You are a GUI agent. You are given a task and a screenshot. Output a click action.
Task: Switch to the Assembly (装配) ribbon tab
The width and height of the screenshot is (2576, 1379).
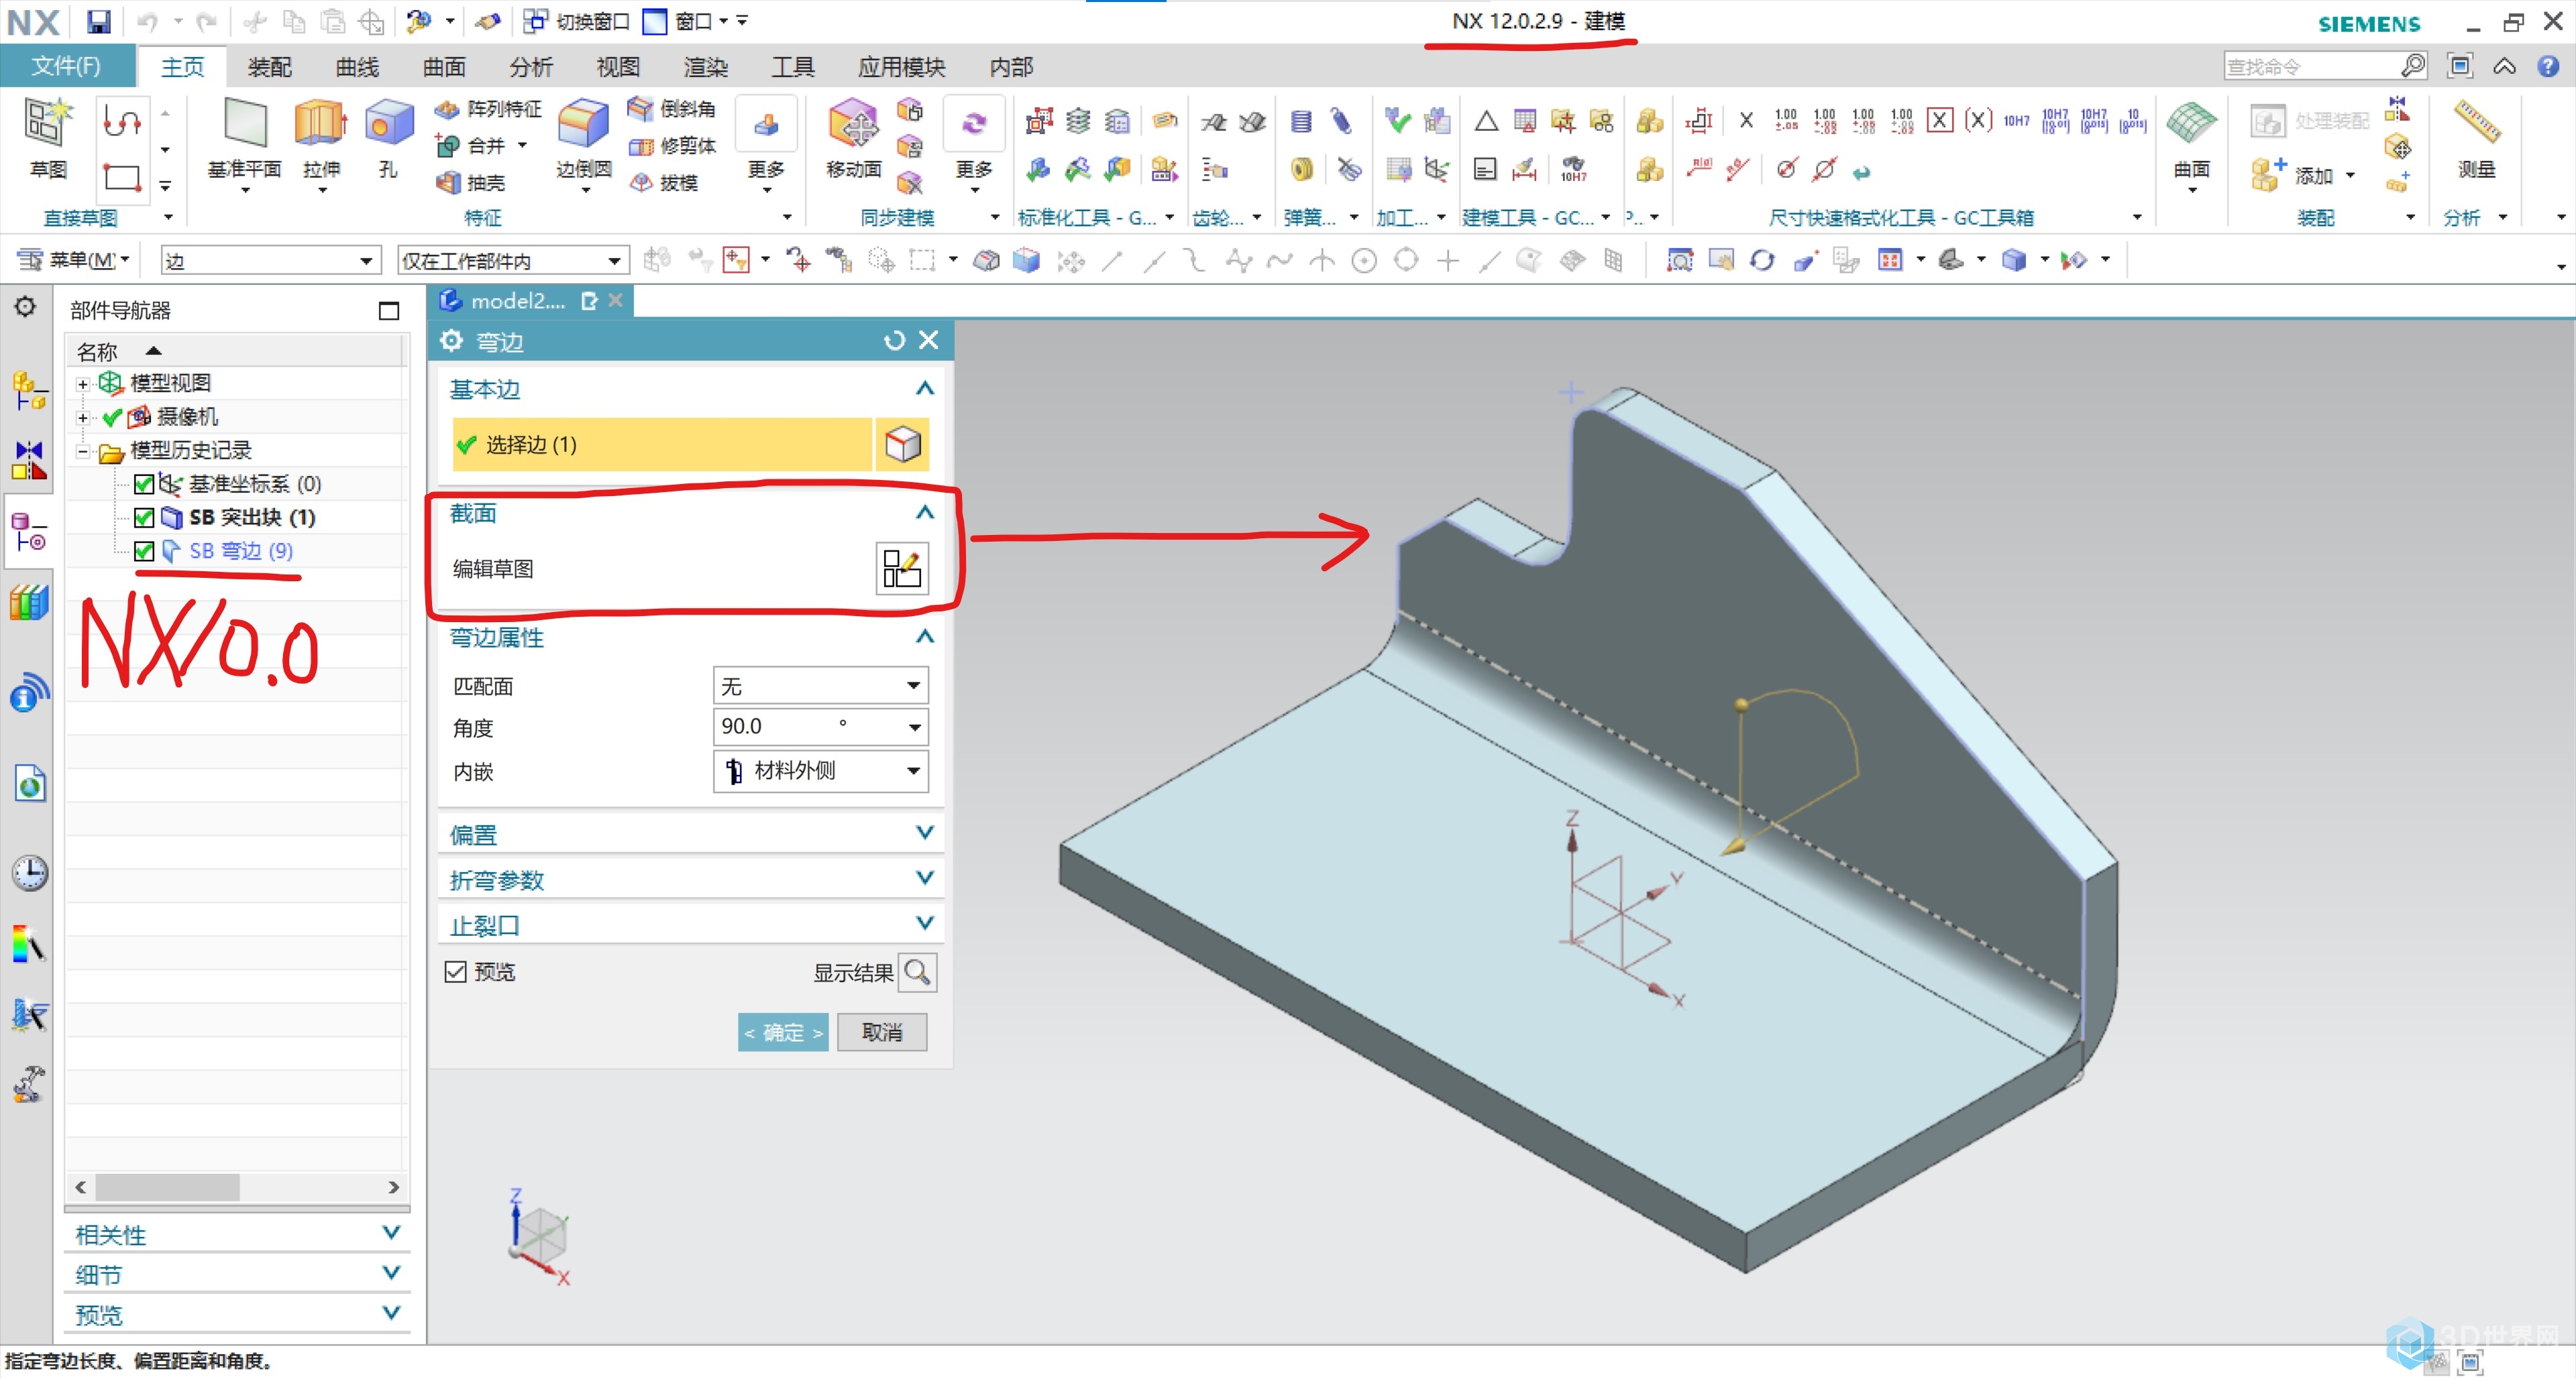[269, 67]
